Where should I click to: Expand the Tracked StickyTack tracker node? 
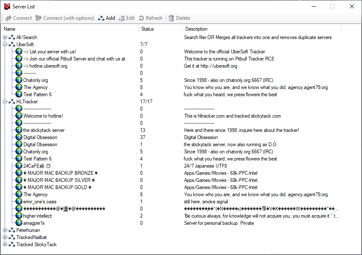[x=5, y=244]
